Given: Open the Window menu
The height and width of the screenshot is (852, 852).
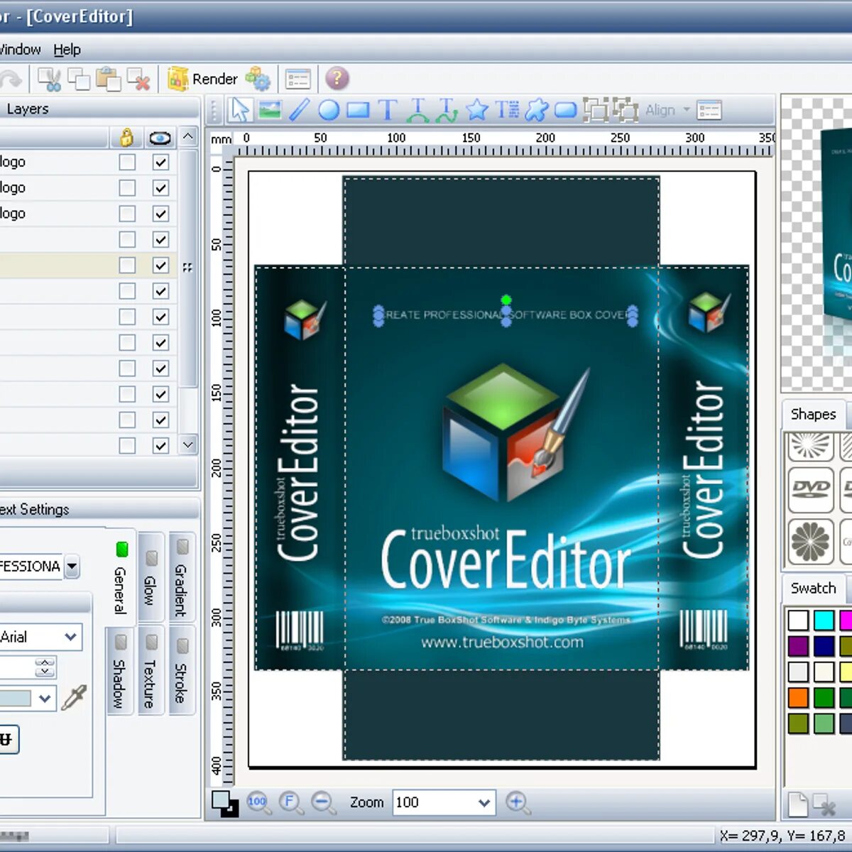Looking at the screenshot, I should (20, 50).
